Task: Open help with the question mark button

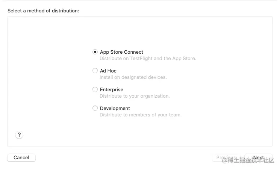Action: click(x=19, y=135)
